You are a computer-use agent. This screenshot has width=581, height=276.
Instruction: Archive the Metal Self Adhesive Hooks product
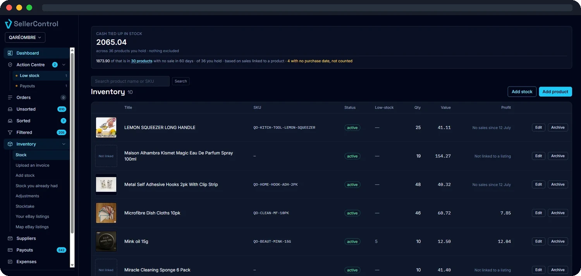click(x=558, y=184)
